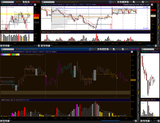Open Studies menu in the 30m chart

point(125,49)
